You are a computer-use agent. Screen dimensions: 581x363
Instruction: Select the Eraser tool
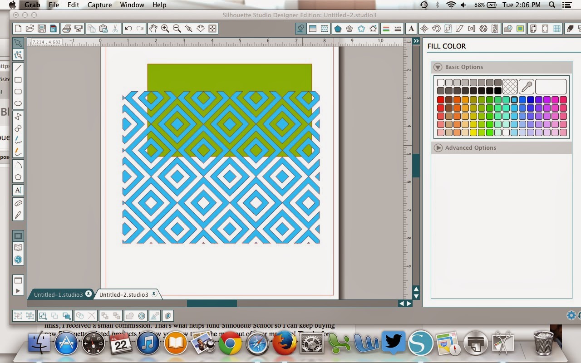coord(18,202)
